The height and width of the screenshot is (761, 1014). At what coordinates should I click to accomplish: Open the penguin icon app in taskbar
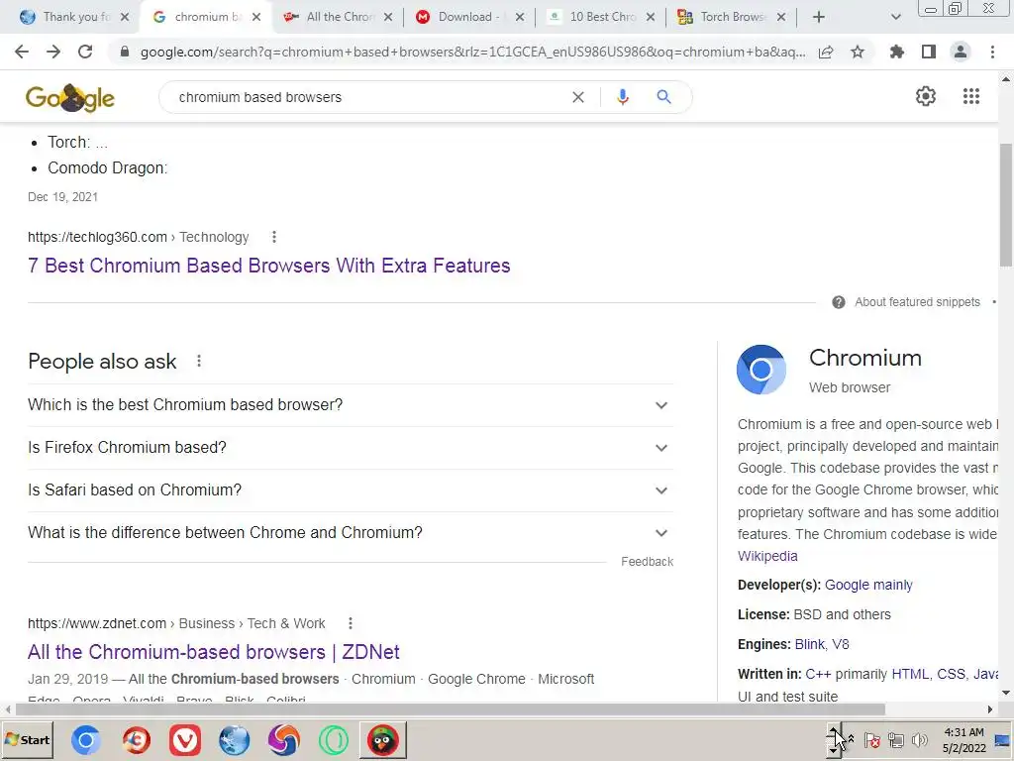(x=383, y=740)
